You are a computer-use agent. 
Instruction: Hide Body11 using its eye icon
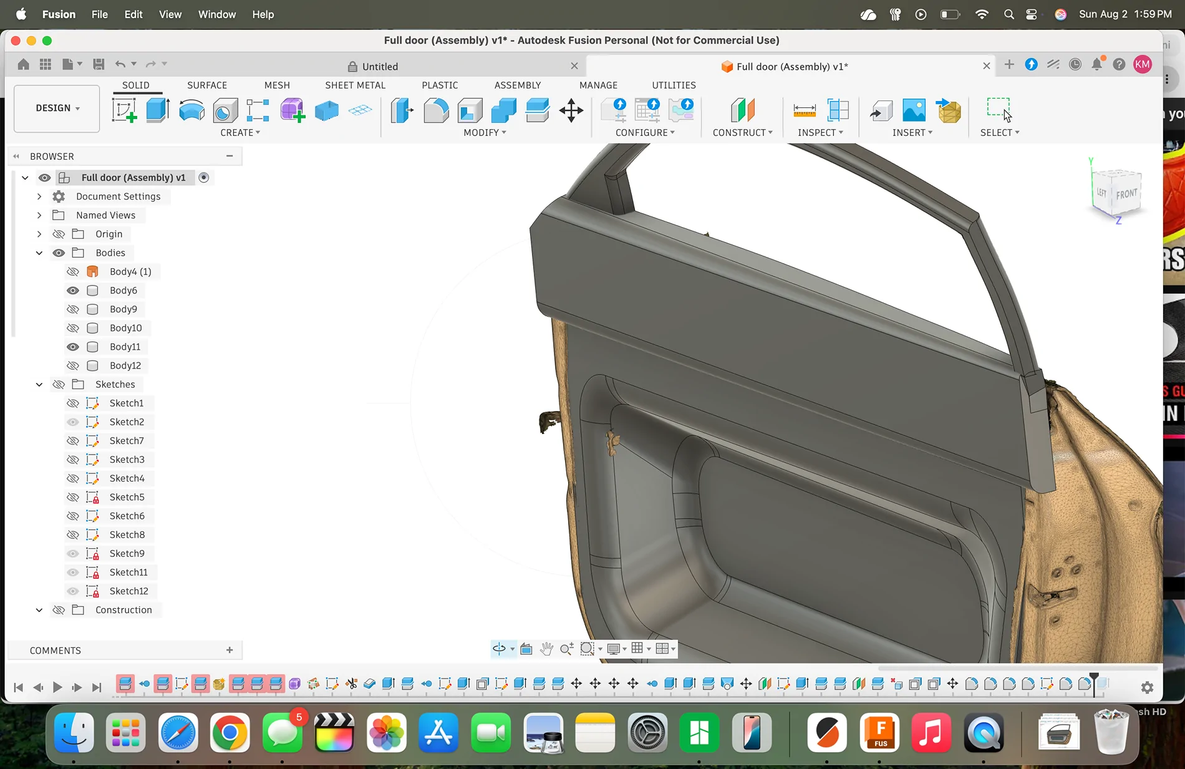(x=73, y=347)
